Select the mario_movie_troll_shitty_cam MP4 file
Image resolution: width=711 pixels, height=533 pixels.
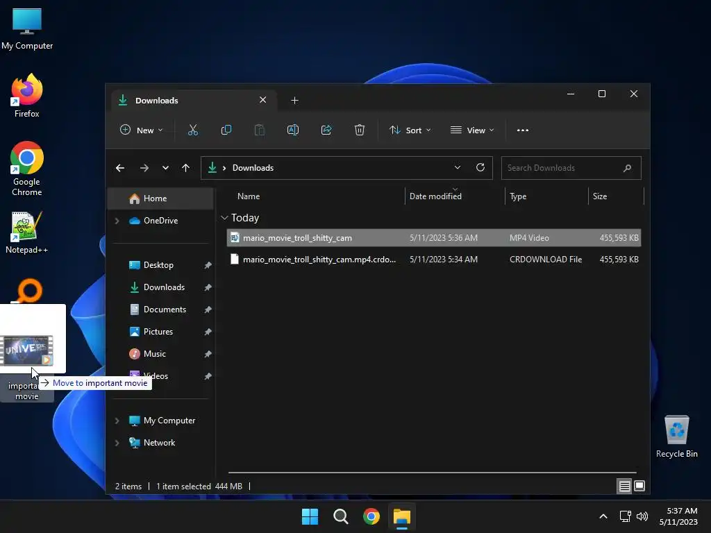tap(433, 238)
